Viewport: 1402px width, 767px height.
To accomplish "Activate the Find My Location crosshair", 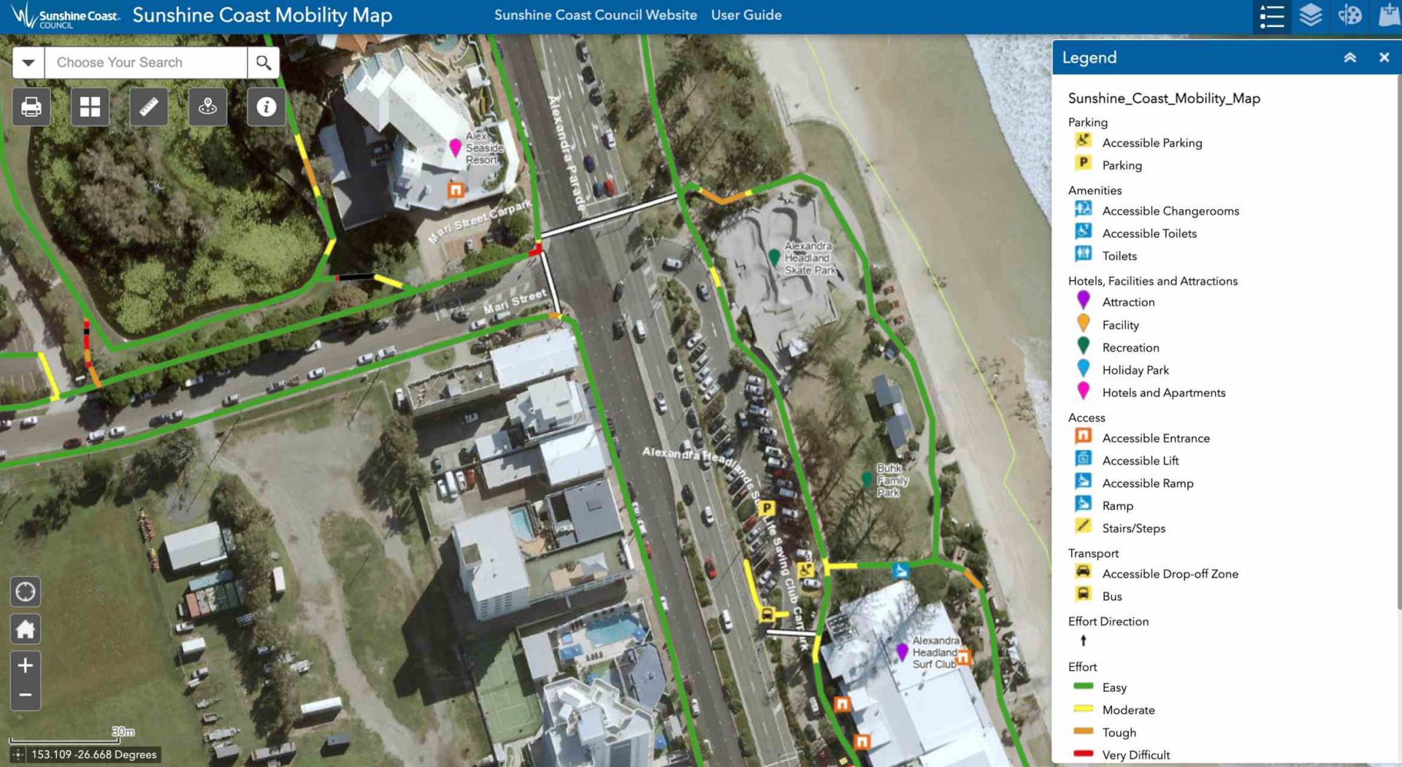I will (25, 591).
